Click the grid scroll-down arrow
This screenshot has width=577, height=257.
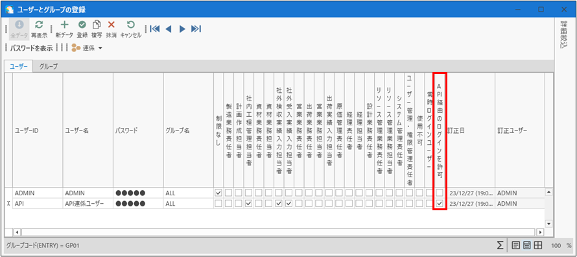coord(548,223)
